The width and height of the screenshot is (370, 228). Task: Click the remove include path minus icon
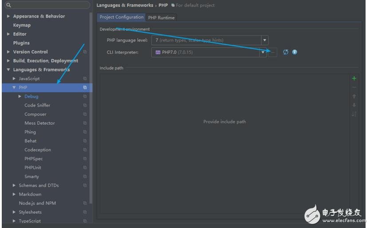(x=354, y=87)
